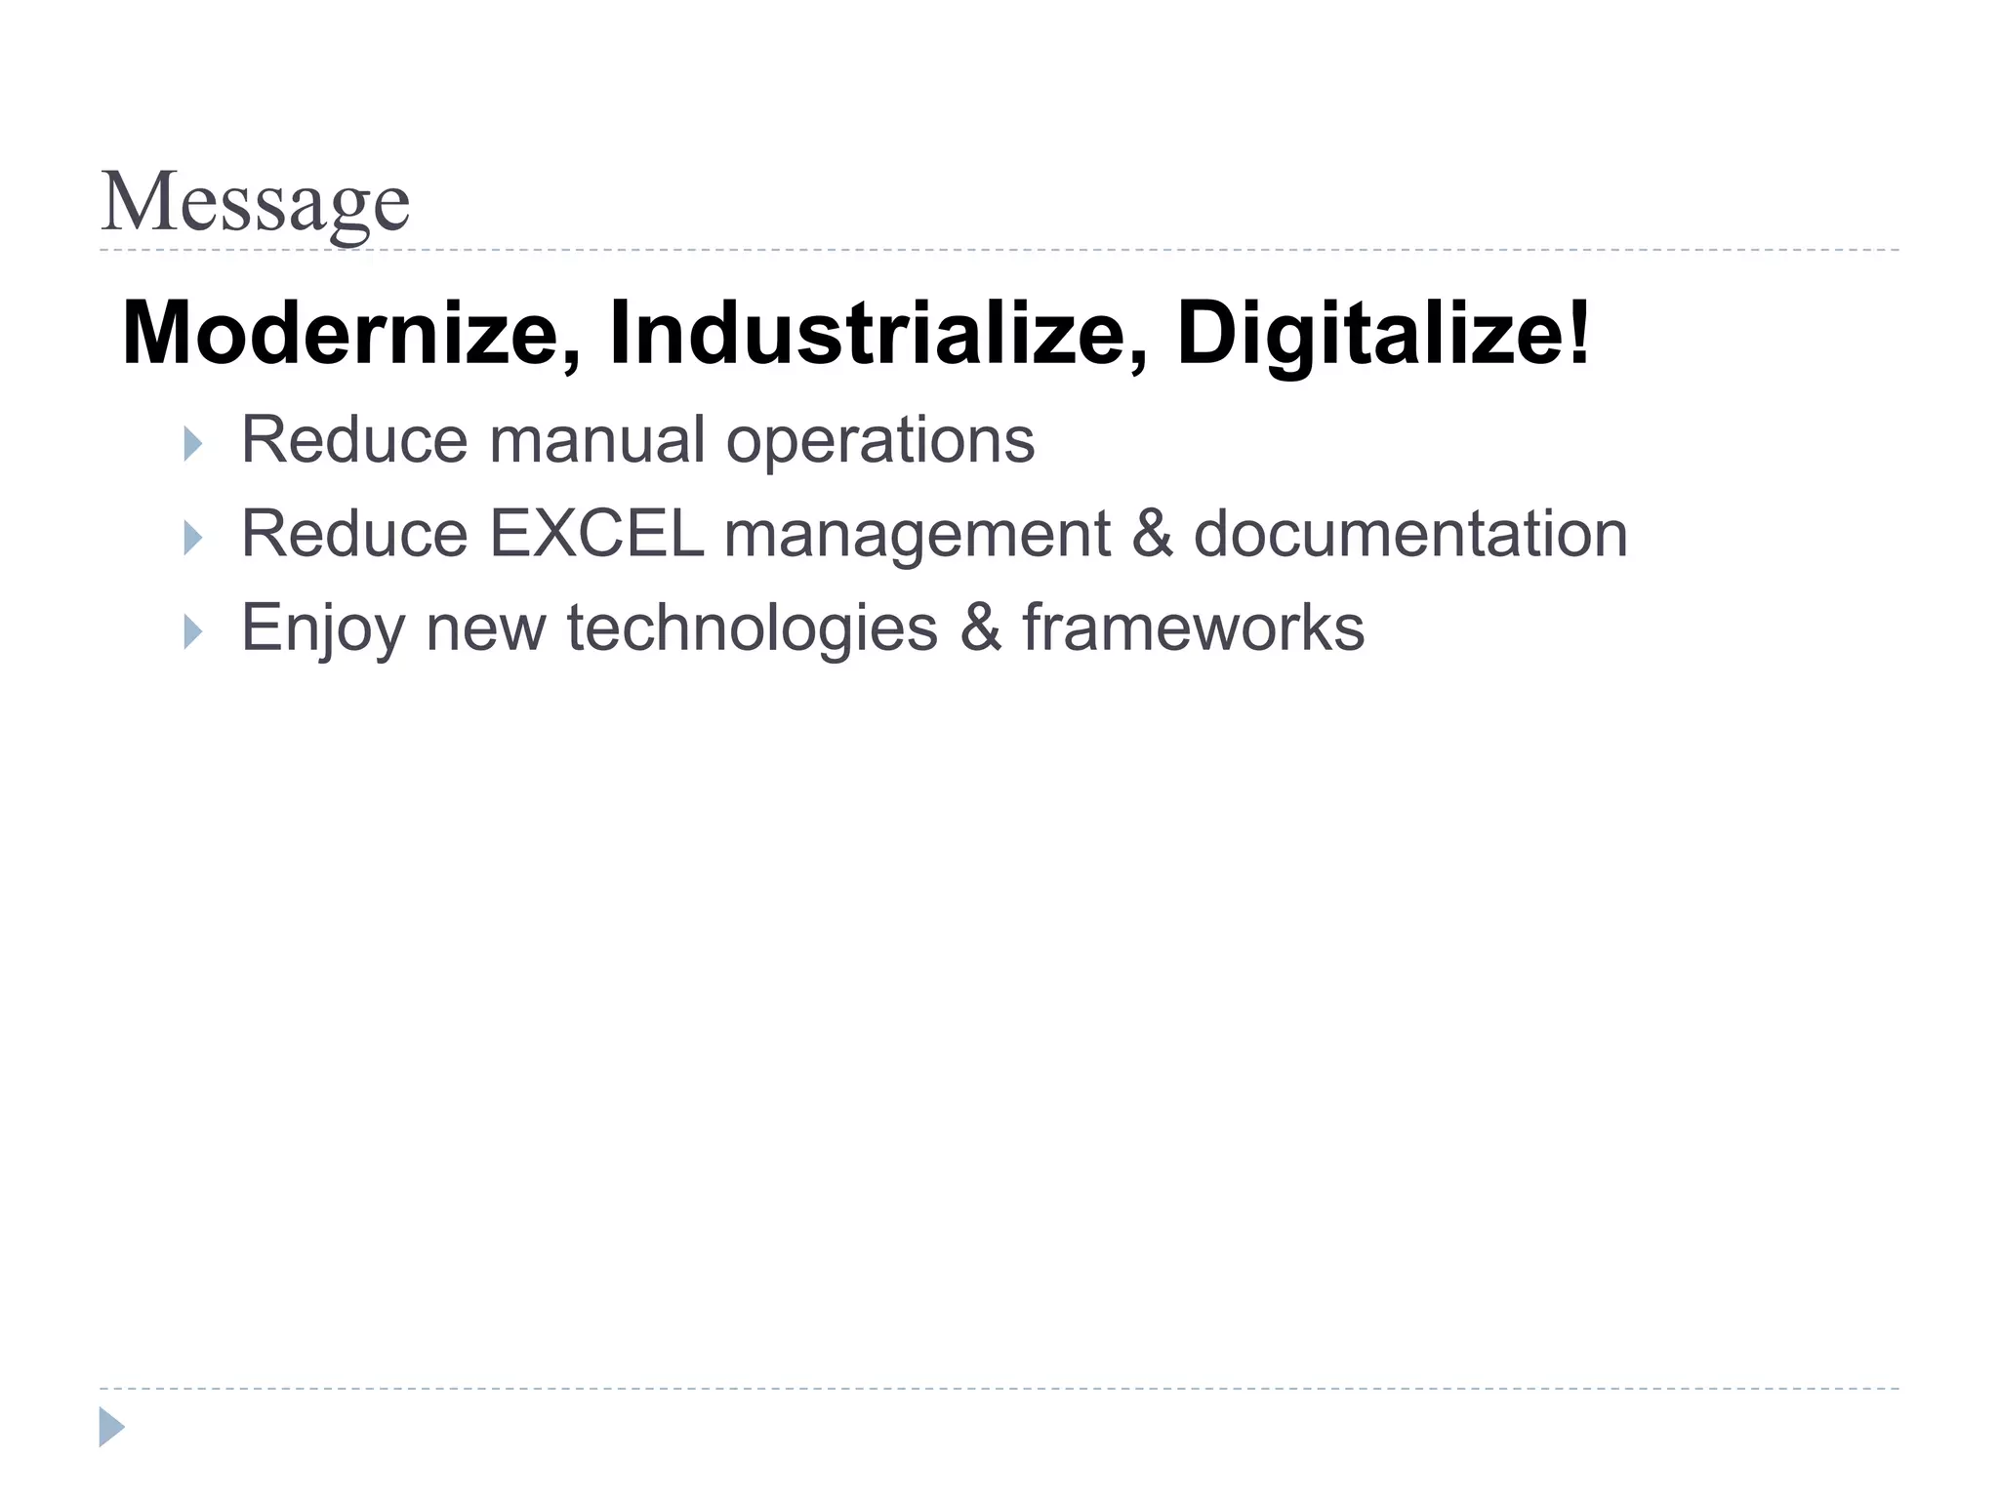Click the word 'EXCEL' in second bullet

[596, 534]
